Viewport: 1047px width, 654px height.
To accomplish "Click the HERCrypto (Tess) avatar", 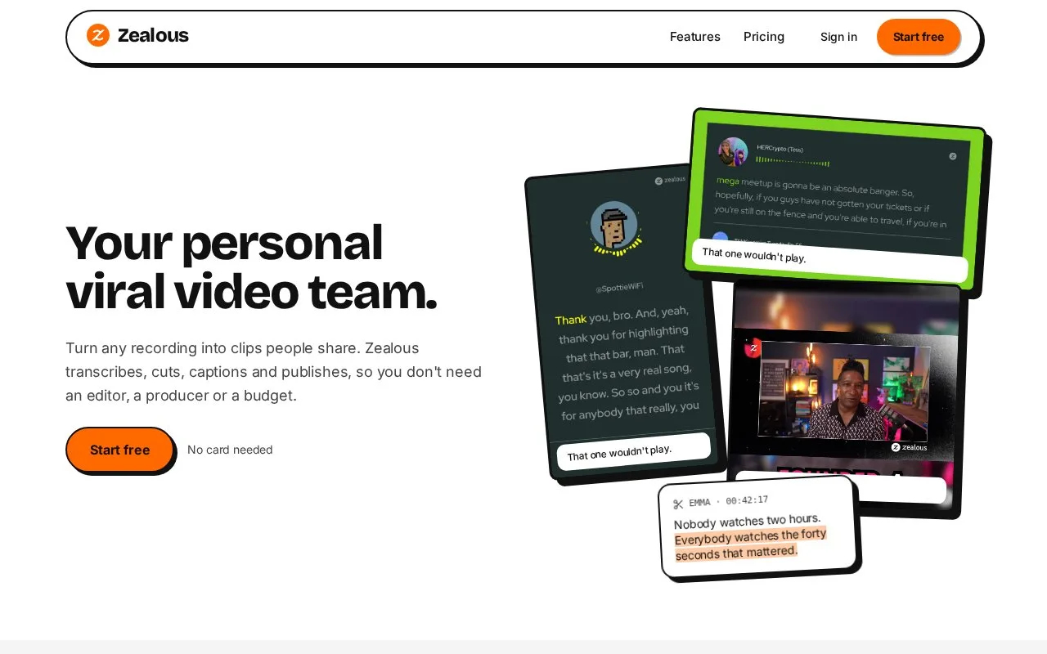I will click(x=733, y=152).
